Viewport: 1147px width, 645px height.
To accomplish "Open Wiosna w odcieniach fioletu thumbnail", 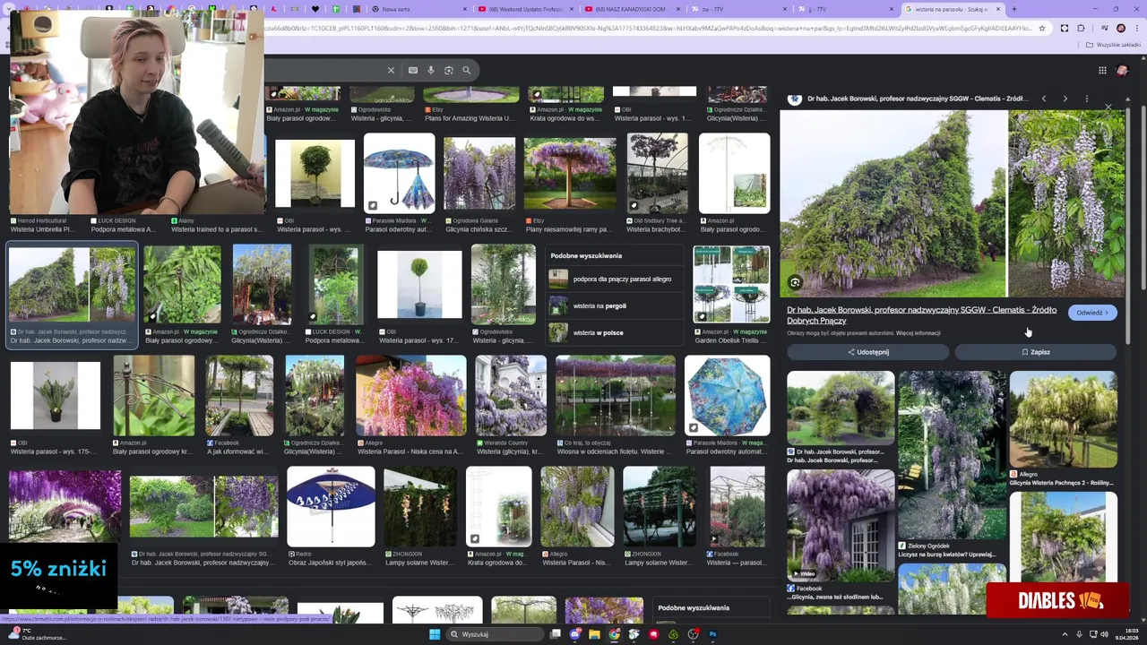I will 615,396.
